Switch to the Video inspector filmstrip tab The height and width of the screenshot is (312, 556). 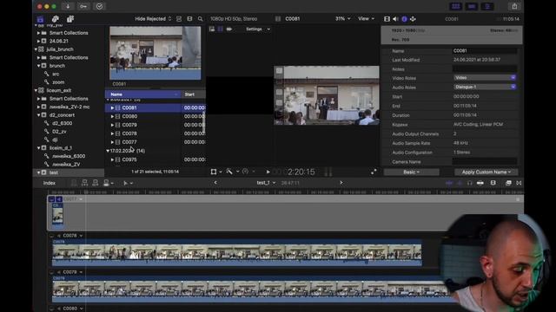[387, 19]
